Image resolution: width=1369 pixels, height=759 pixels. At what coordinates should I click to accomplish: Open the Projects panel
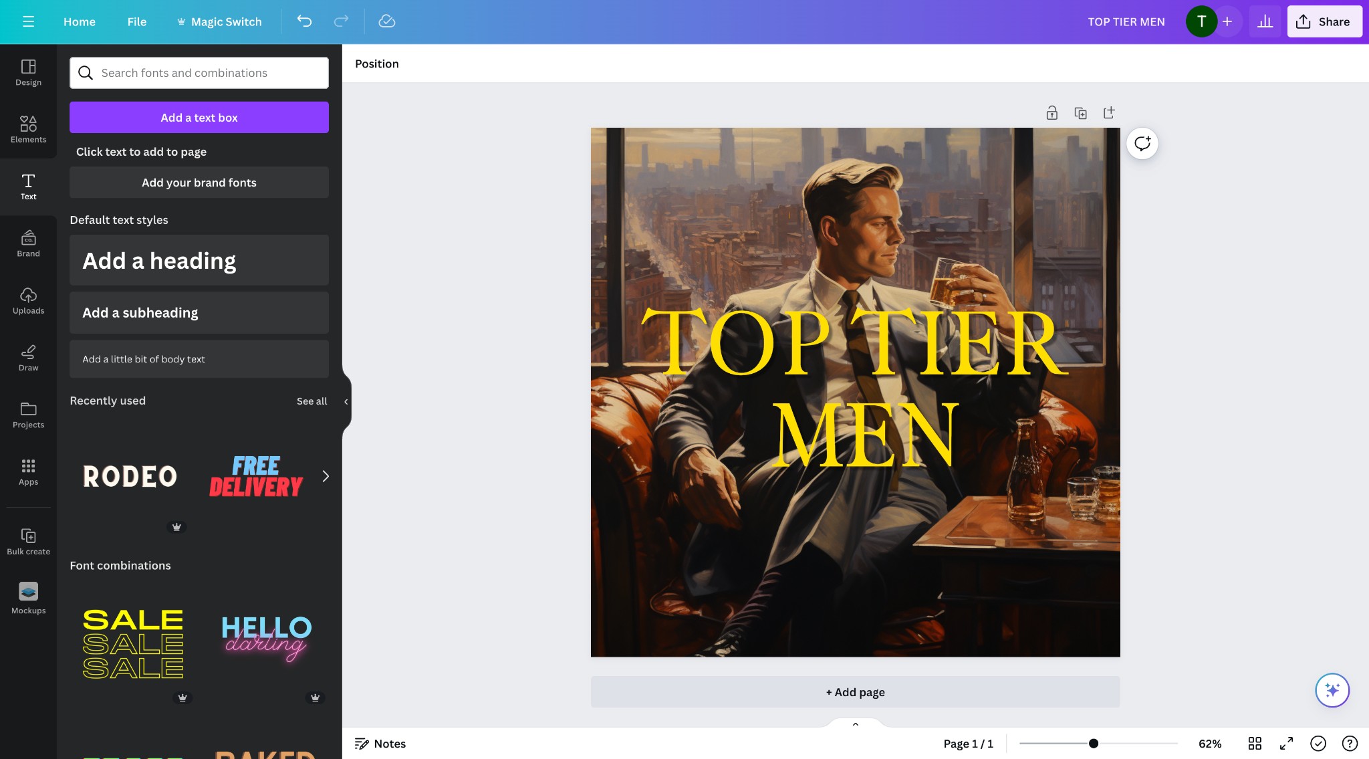coord(28,415)
